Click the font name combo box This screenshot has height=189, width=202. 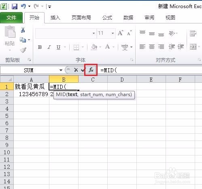66,33
